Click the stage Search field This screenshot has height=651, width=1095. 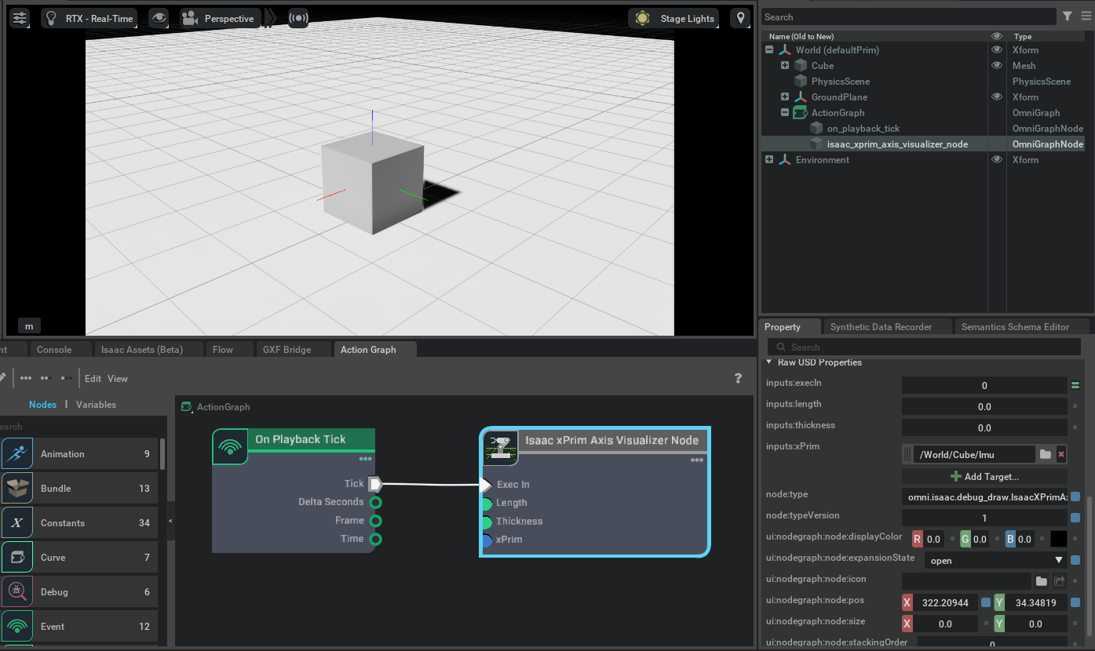click(x=908, y=16)
